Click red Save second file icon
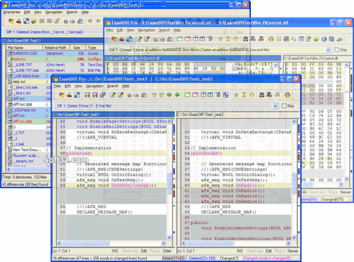The width and height of the screenshot is (354, 262). [95, 95]
